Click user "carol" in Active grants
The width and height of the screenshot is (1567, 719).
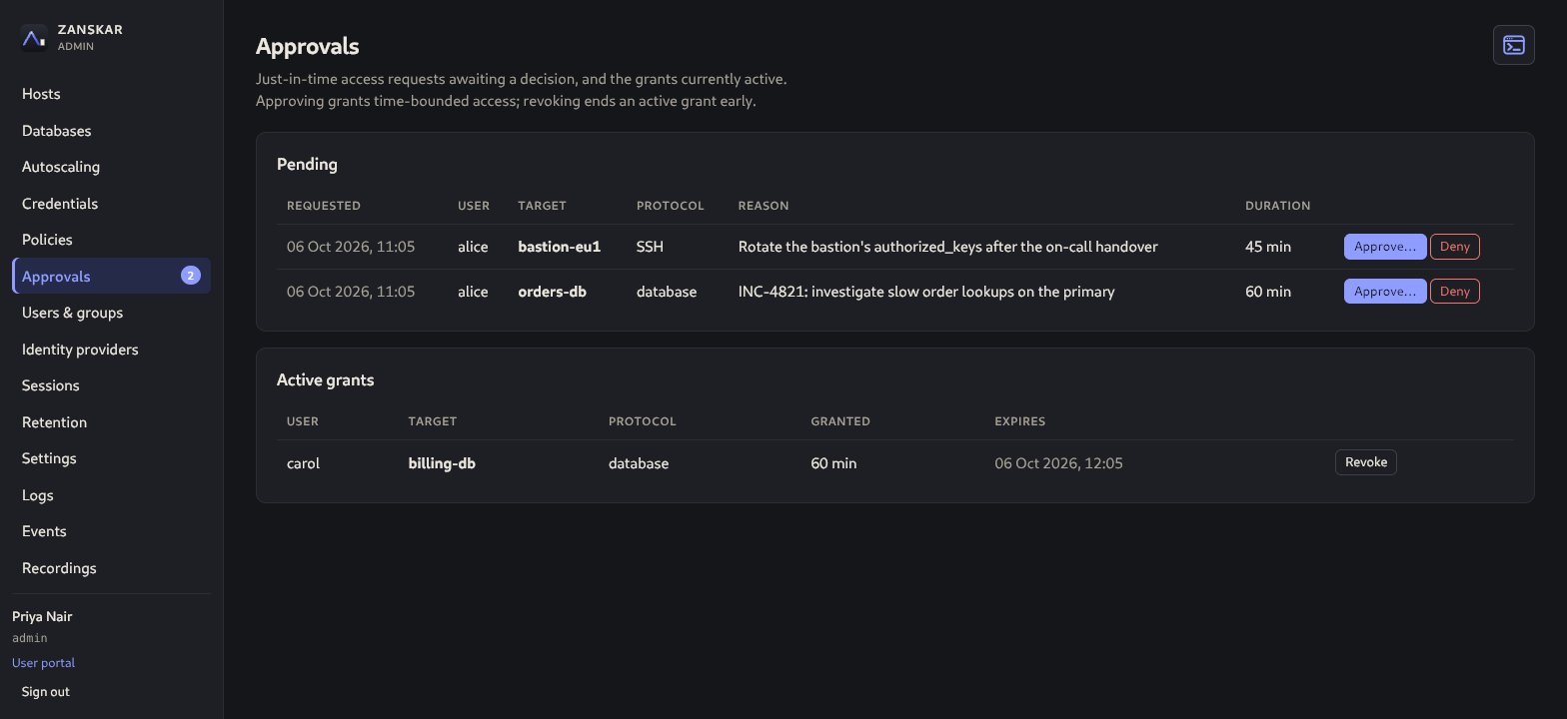tap(304, 463)
